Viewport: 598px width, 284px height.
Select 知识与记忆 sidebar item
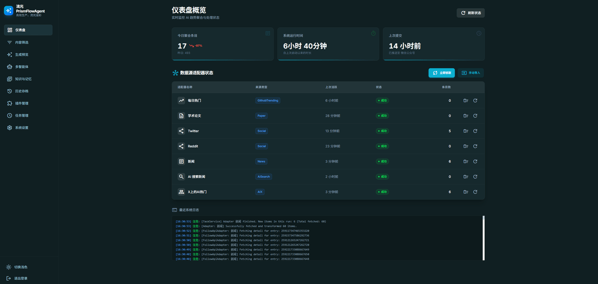click(x=28, y=79)
